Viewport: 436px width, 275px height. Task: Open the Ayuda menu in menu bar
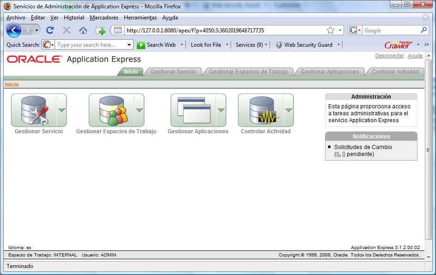(170, 18)
